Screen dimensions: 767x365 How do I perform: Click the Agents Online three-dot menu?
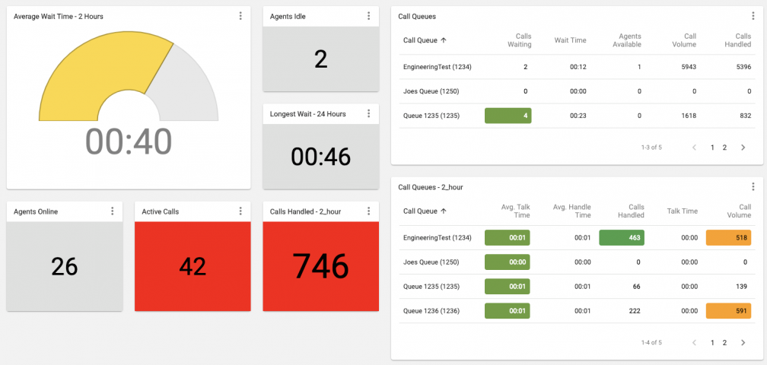(x=113, y=211)
